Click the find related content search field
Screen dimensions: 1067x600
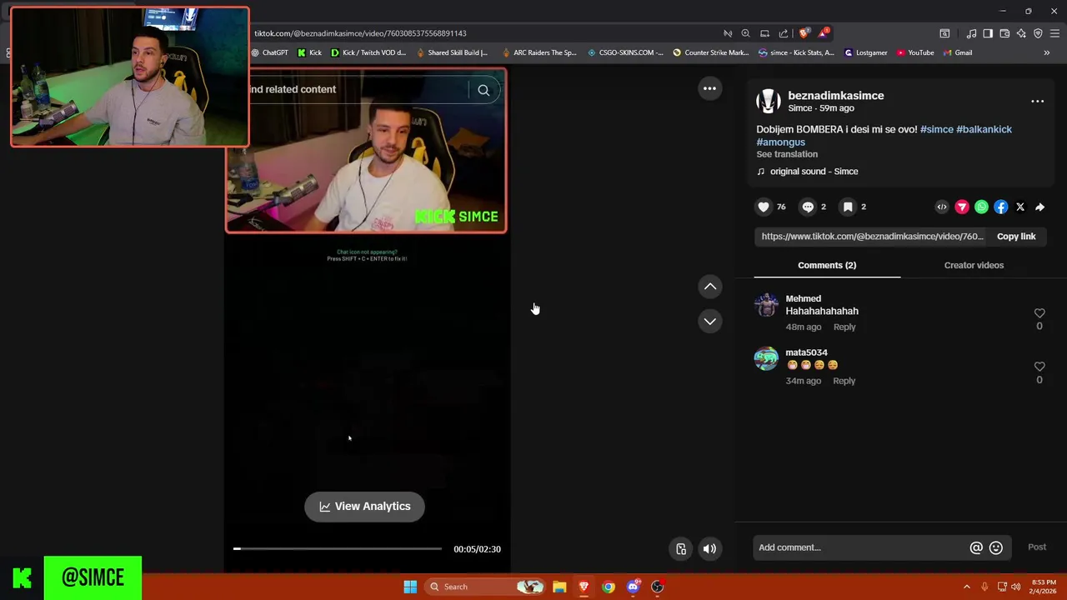(x=358, y=89)
